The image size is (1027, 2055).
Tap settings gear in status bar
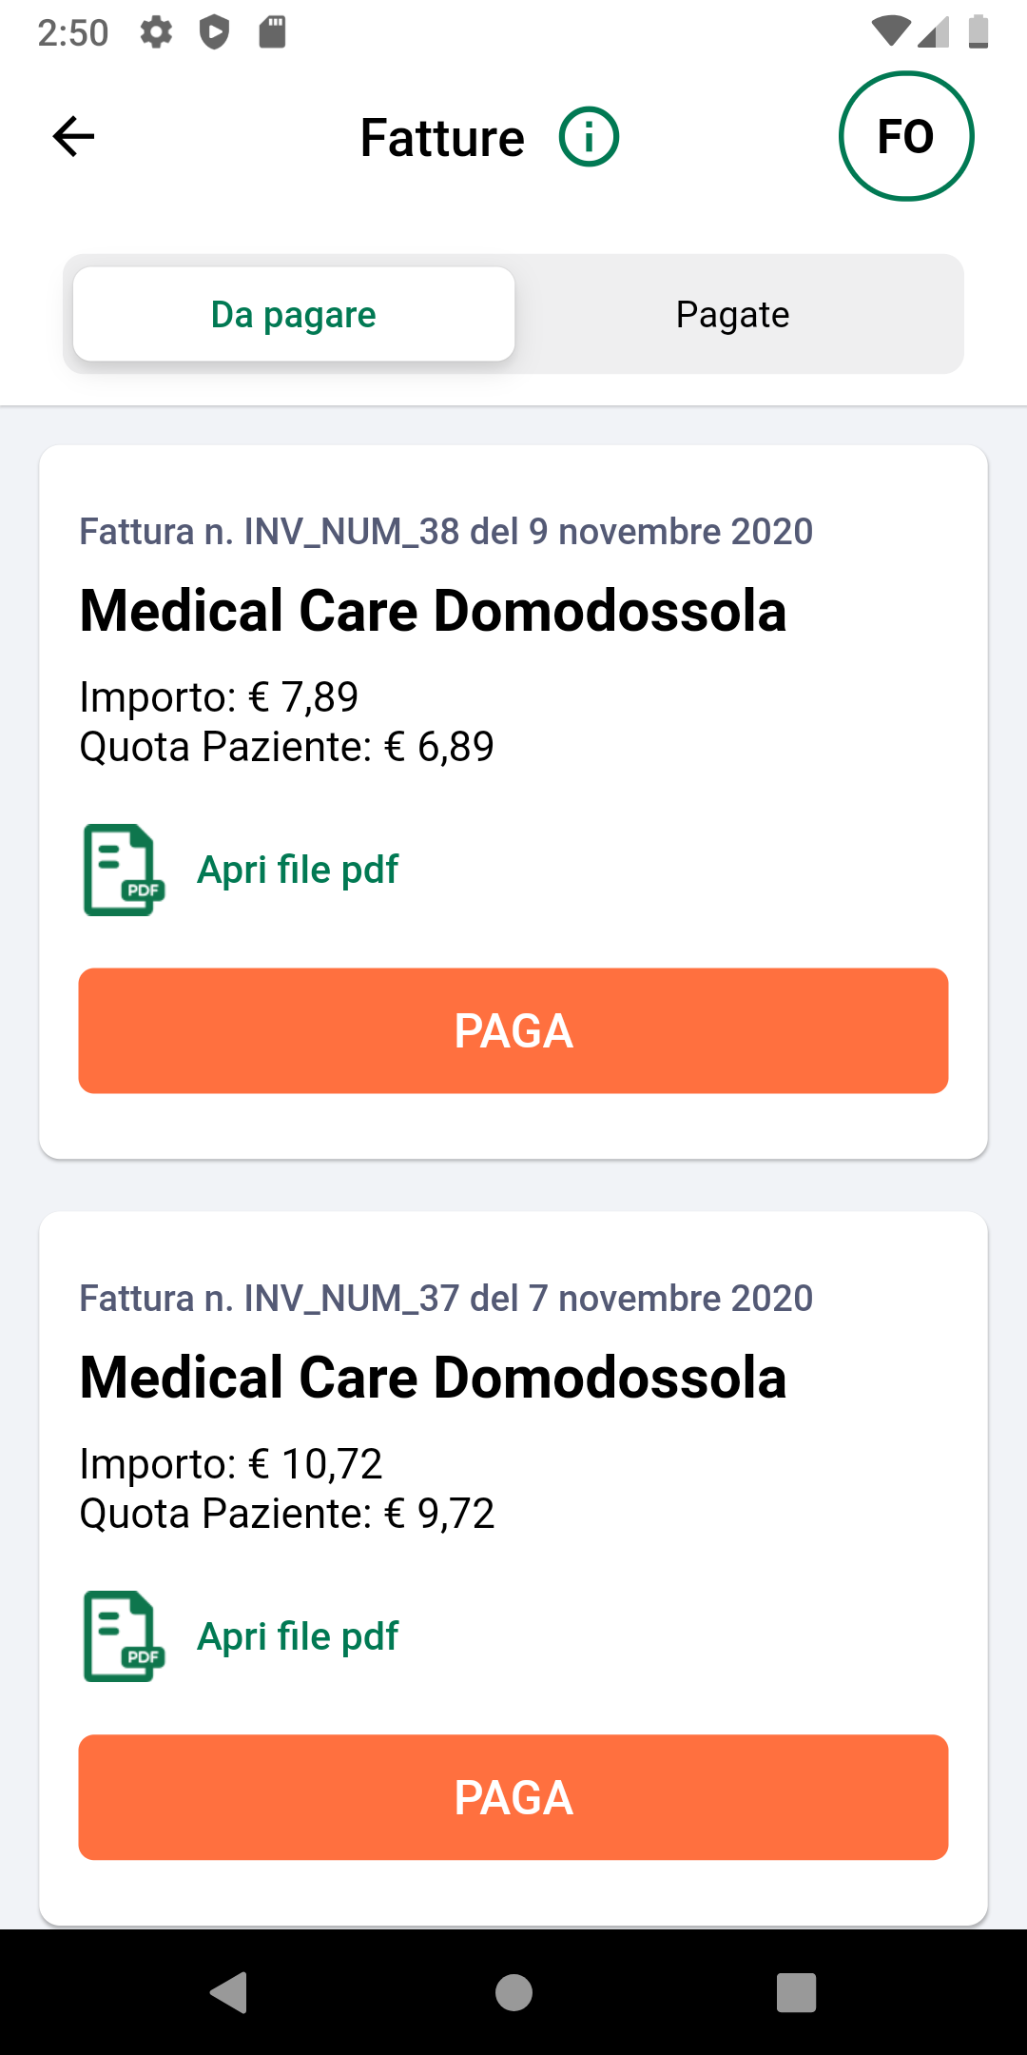pos(156,32)
